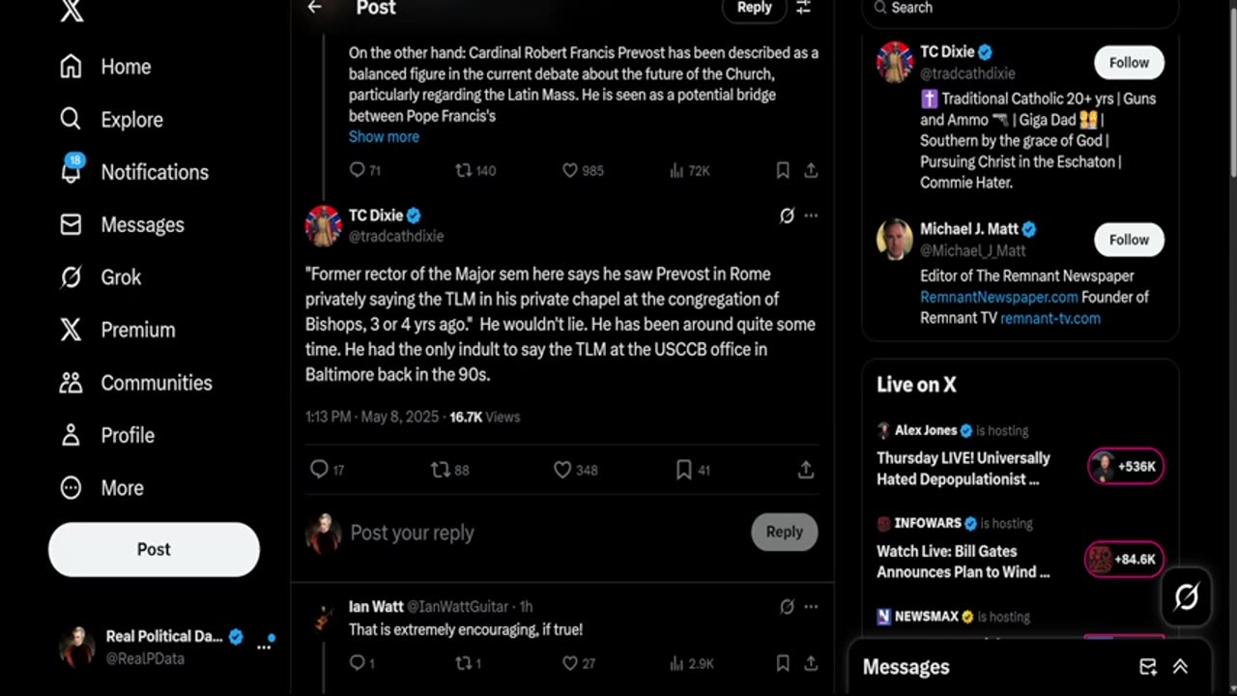This screenshot has height=696, width=1237.
Task: Expand the Messages drawer
Action: (x=1180, y=667)
